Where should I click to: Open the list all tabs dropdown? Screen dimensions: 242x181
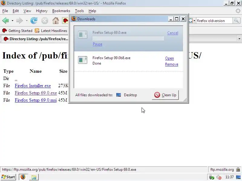[239, 39]
